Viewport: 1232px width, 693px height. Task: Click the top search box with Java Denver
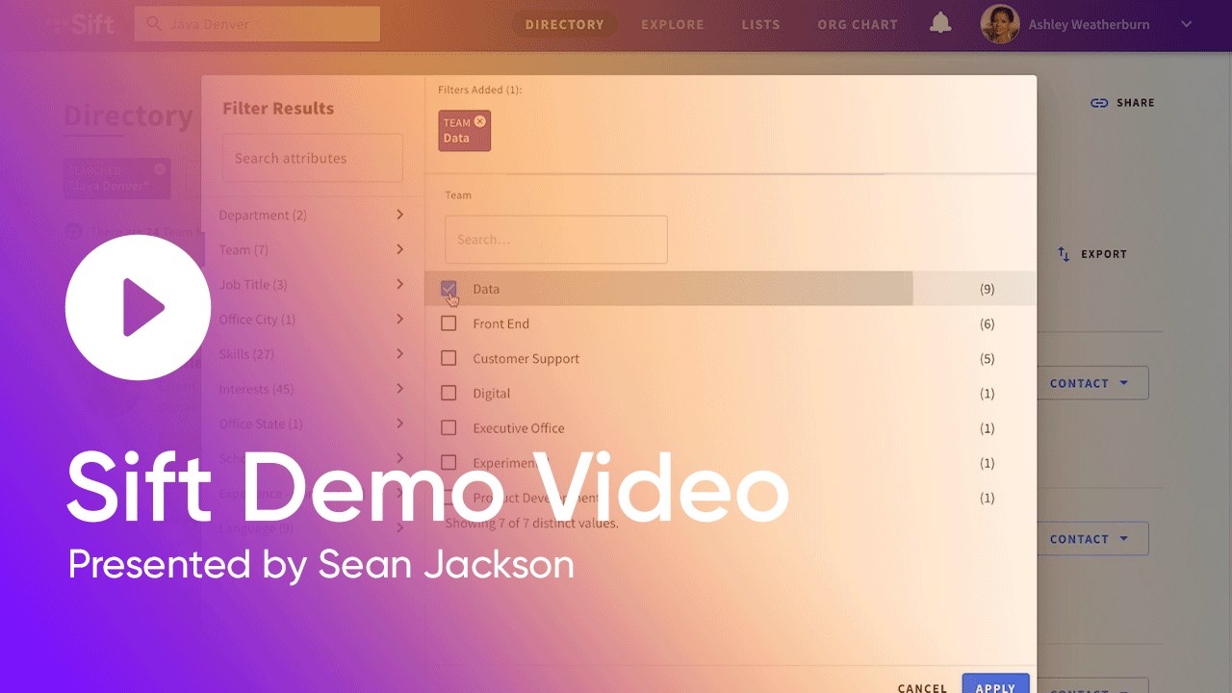pos(257,24)
